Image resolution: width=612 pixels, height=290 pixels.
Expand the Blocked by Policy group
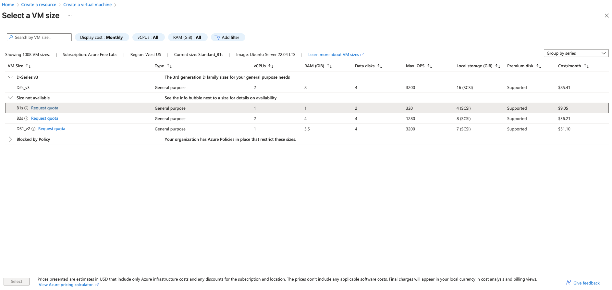pyautogui.click(x=10, y=139)
